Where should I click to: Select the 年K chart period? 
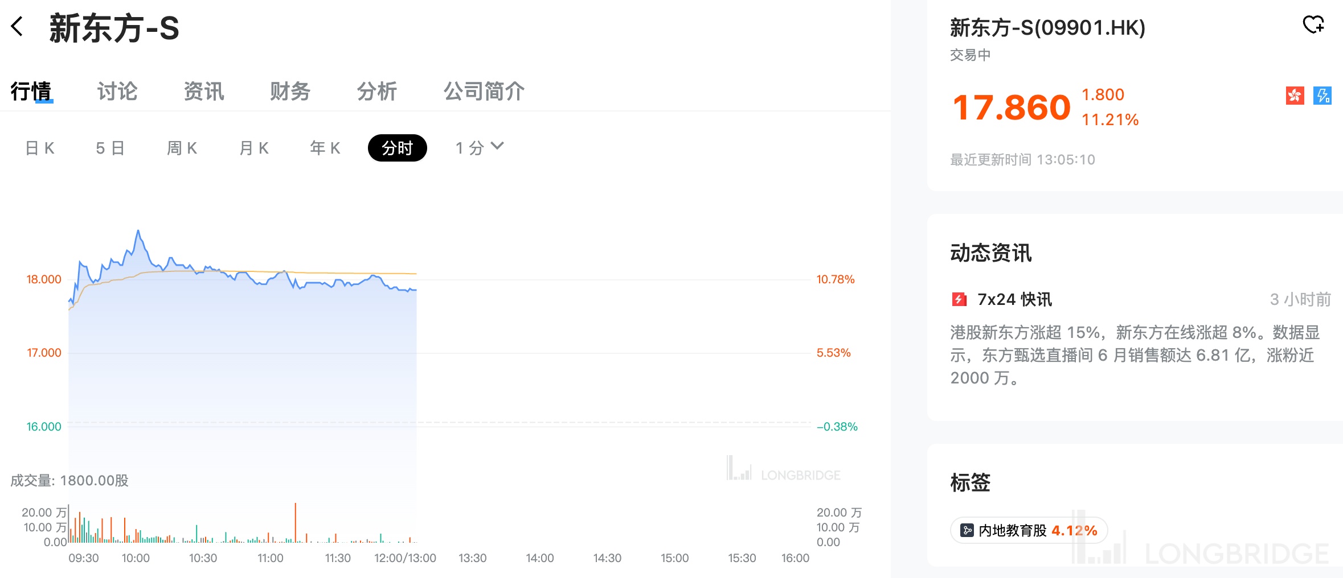325,148
